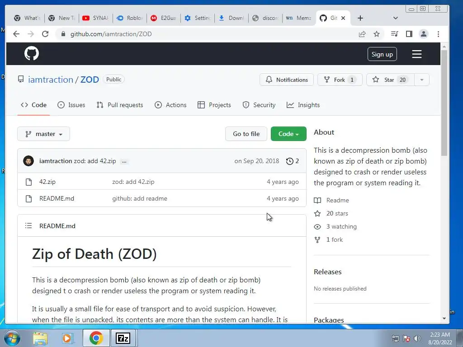Screen dimensions: 463x347
Task: Reload the page
Action: [x=45, y=34]
